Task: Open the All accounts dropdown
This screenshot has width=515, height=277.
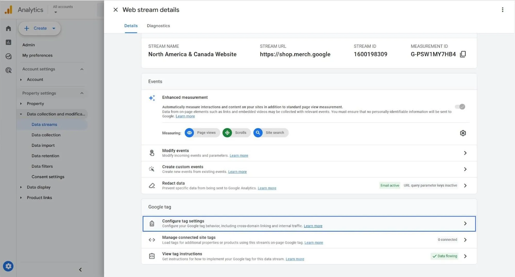Action: 63,9
